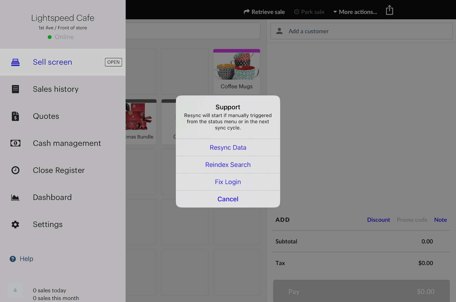Screen dimensions: 456x302
Task: Click the Lightspeed Cafe store name
Action: [63, 18]
